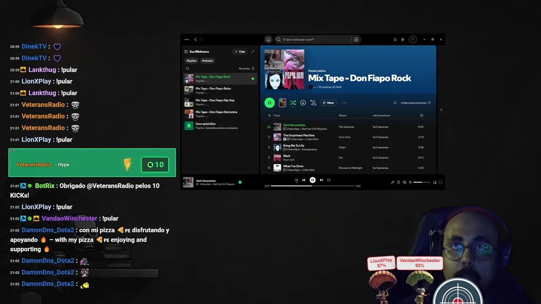Open the Spotify Home icon

[268, 40]
